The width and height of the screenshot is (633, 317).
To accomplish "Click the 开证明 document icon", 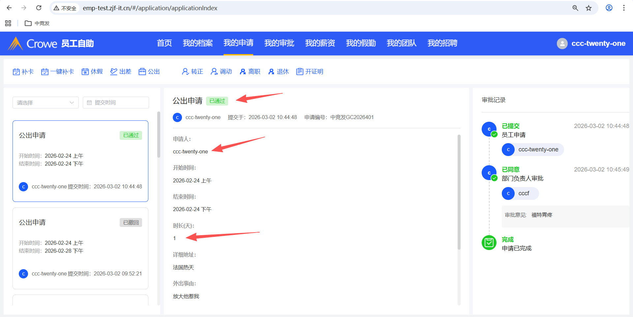I will [300, 72].
